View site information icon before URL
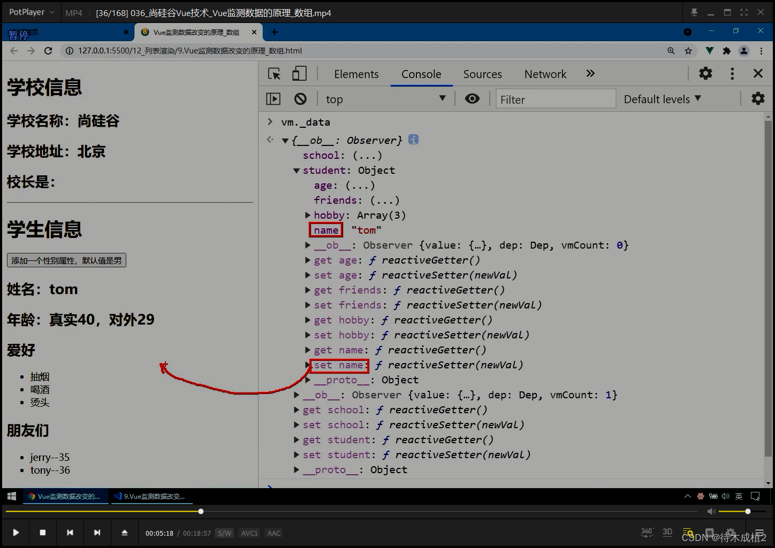Screen dimensions: 775x548 (x=70, y=51)
